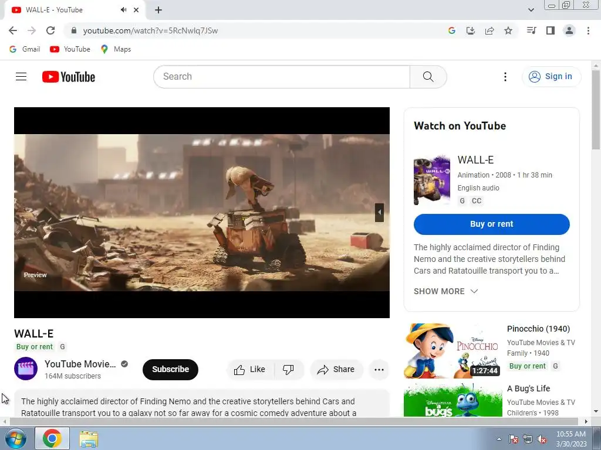Screen dimensions: 601x450
Task: Open more actions three-dot button
Action: click(379, 370)
